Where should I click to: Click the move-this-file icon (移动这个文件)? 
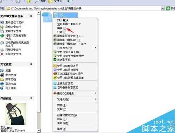[x=2, y=27]
